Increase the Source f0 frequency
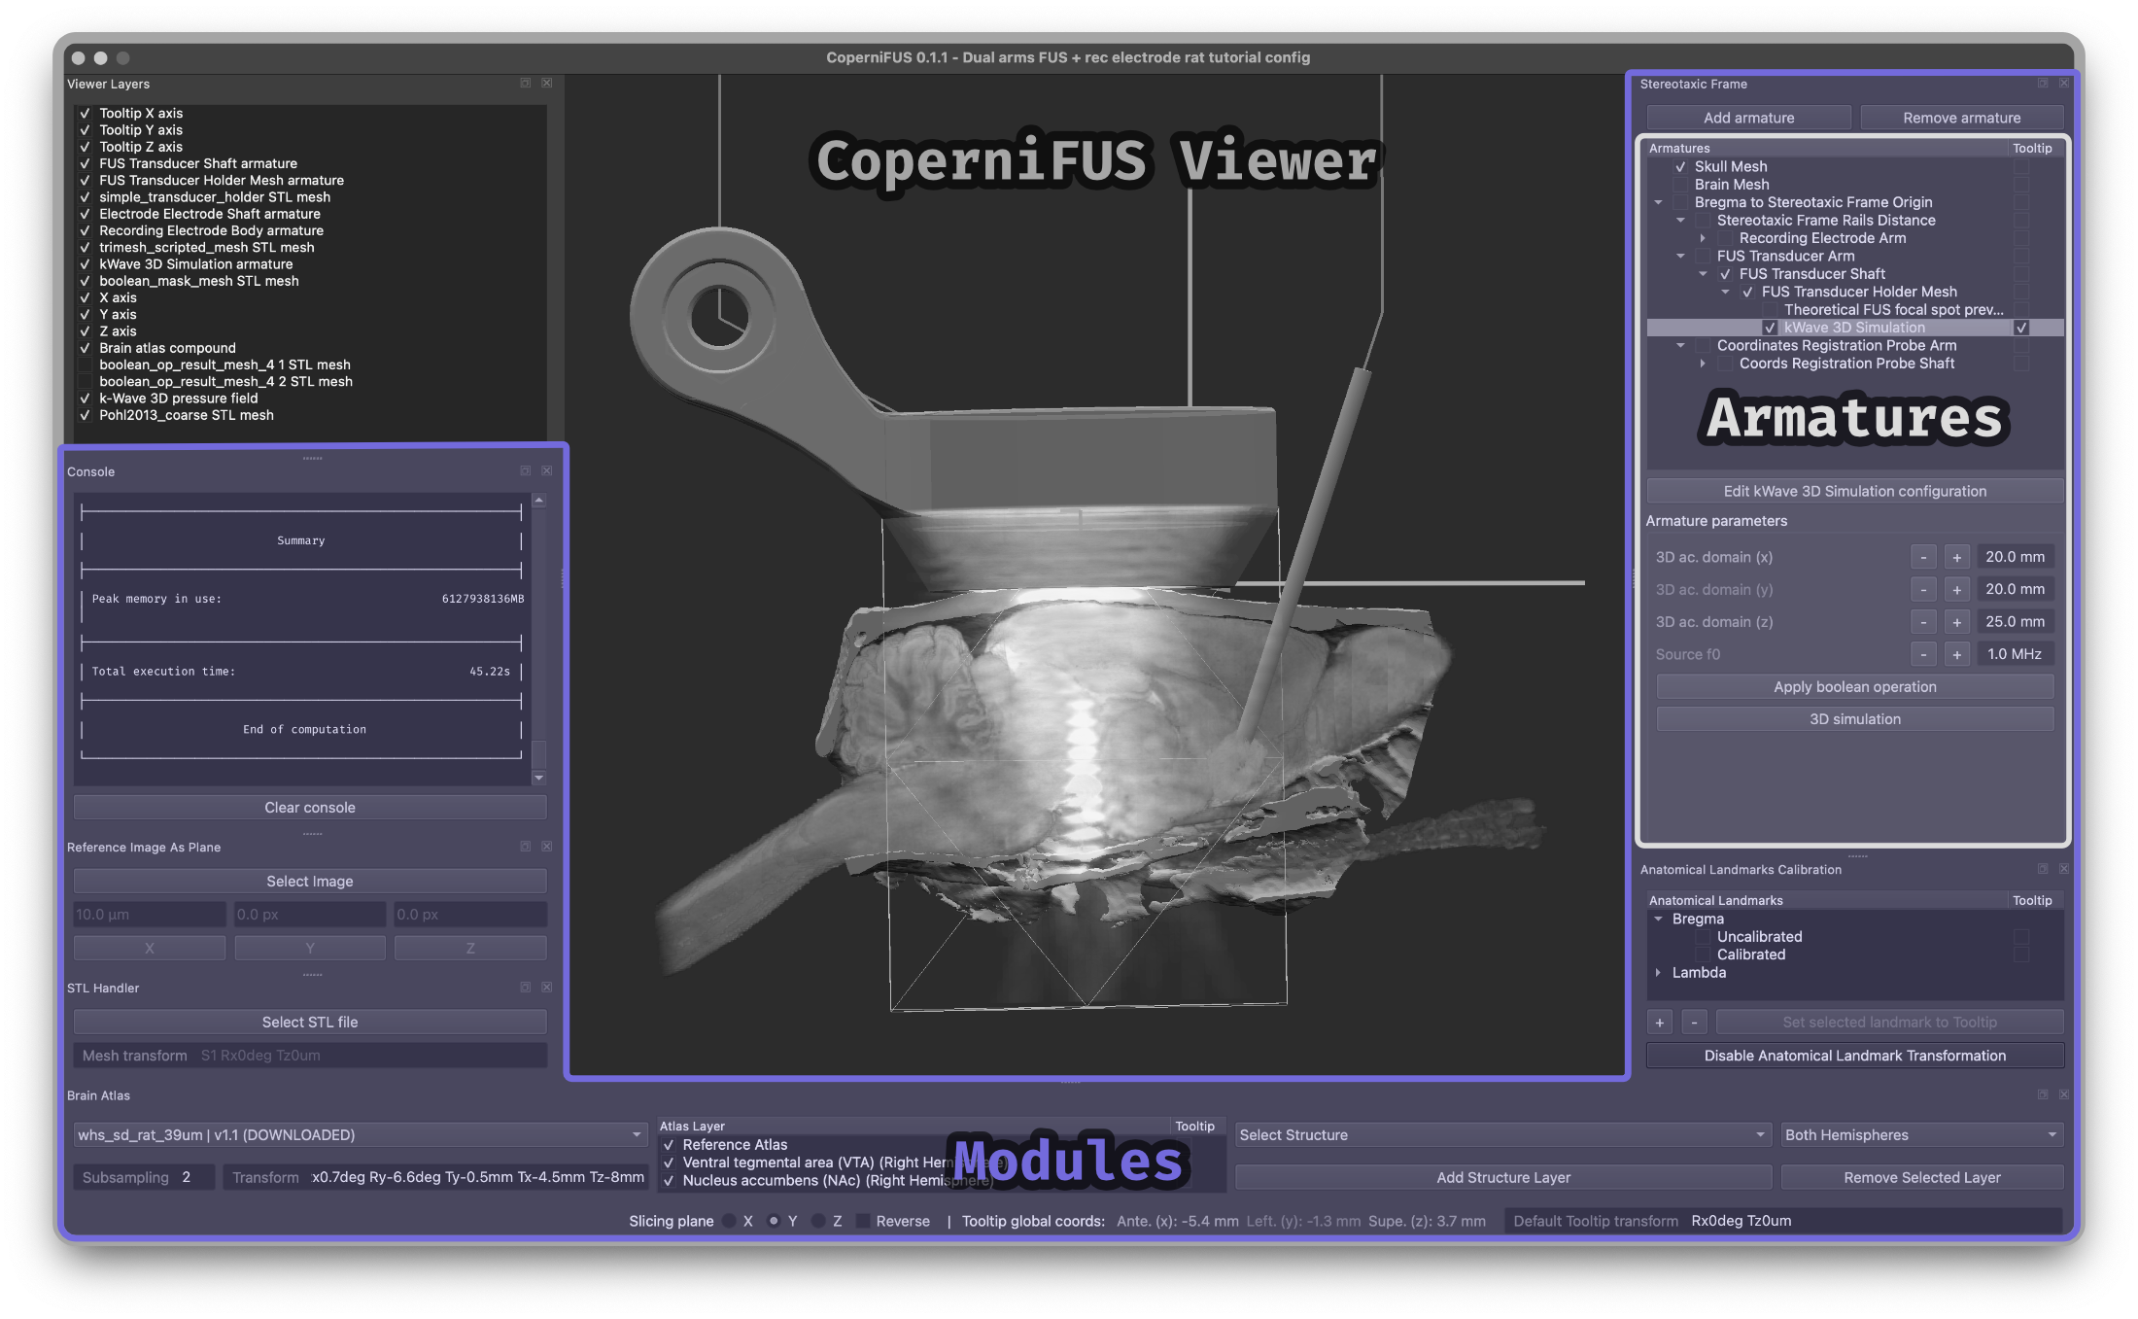The height and width of the screenshot is (1319, 2138). coord(1956,654)
